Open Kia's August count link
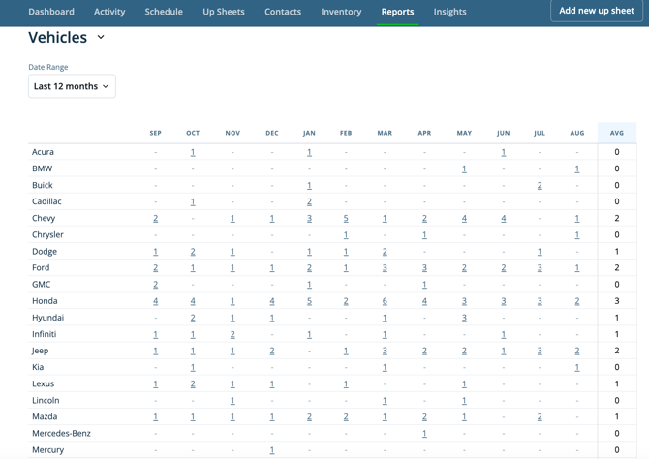 pyautogui.click(x=577, y=368)
